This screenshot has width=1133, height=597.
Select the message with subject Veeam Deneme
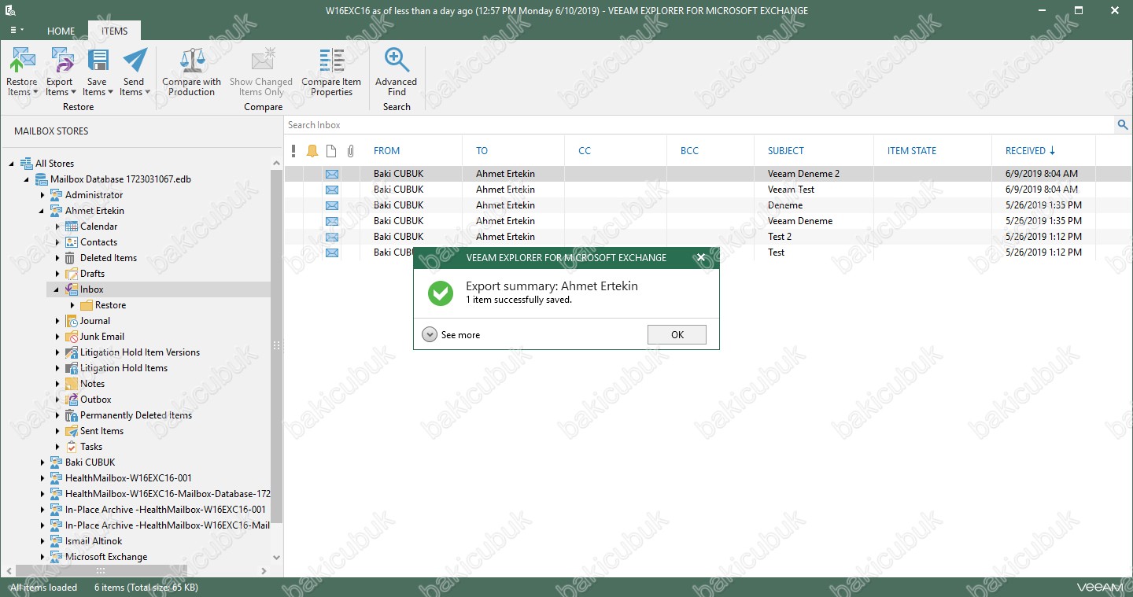[708, 221]
